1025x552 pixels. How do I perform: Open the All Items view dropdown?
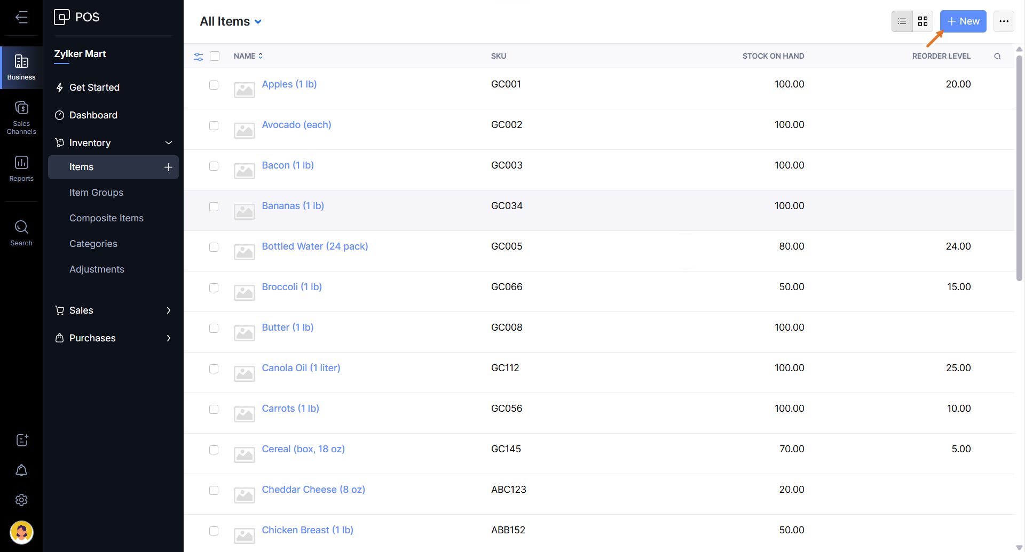tap(231, 21)
